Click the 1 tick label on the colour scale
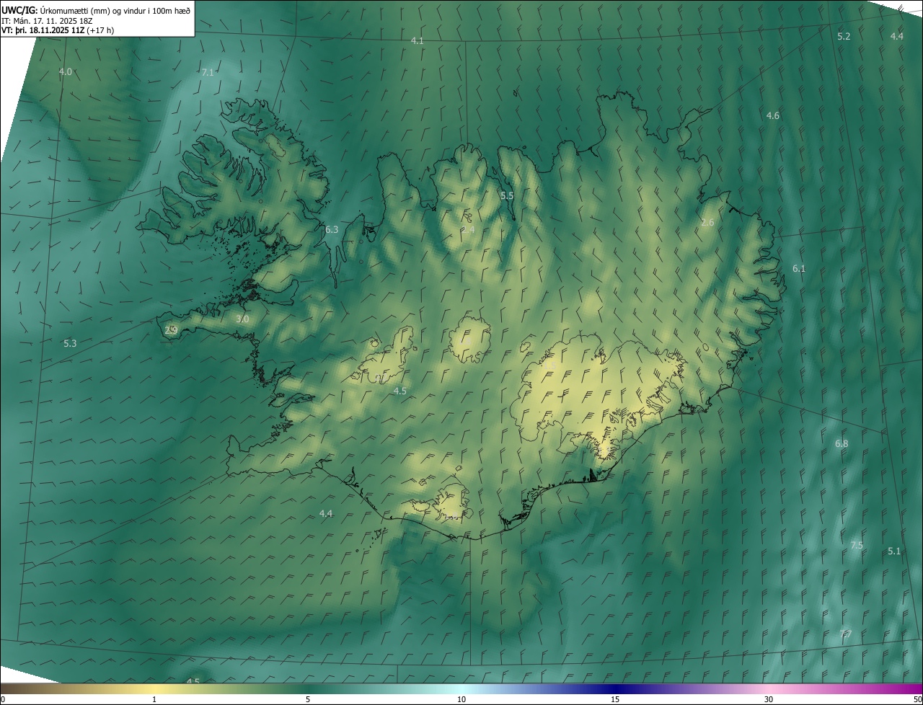923x705 pixels. pos(154,699)
